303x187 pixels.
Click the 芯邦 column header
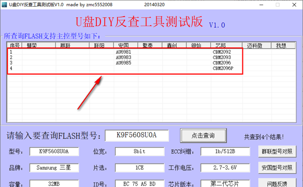coord(226,45)
